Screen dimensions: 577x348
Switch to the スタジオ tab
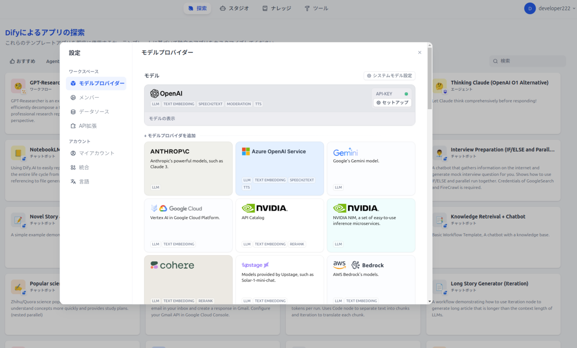234,8
